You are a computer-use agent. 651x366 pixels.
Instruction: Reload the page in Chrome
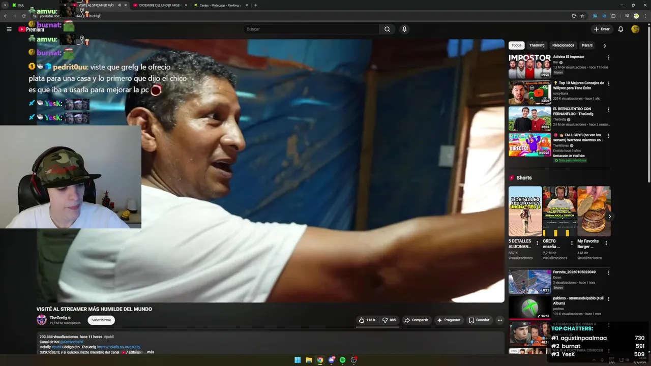pos(23,16)
